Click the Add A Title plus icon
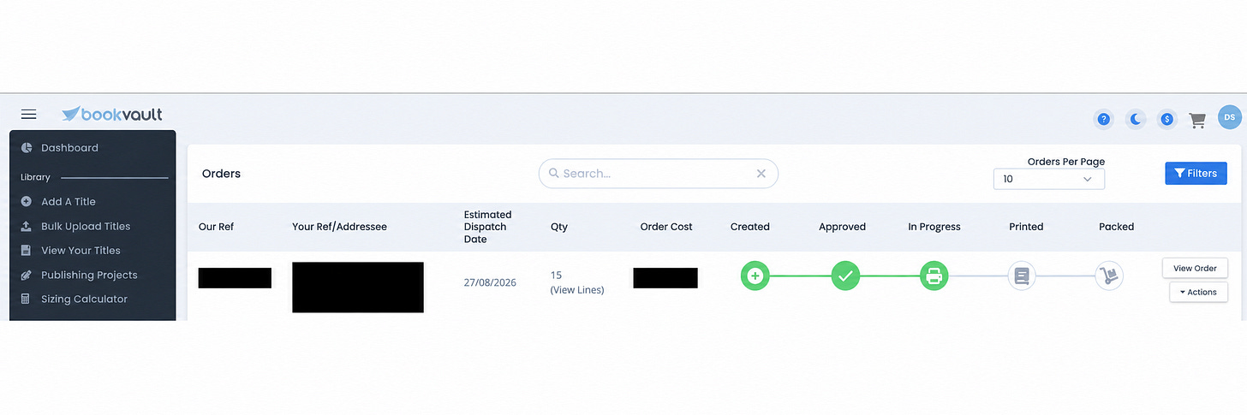The width and height of the screenshot is (1247, 415). tap(26, 202)
